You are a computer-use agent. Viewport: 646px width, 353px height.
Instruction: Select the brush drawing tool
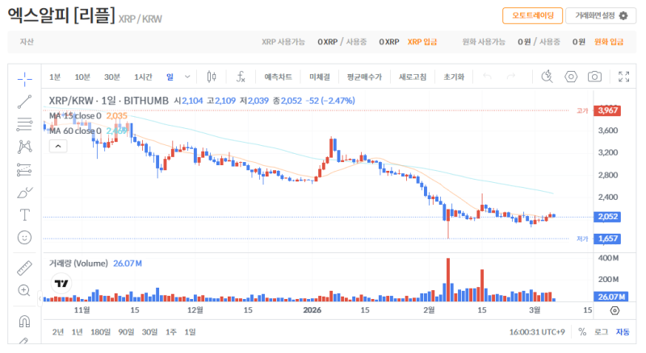point(25,192)
